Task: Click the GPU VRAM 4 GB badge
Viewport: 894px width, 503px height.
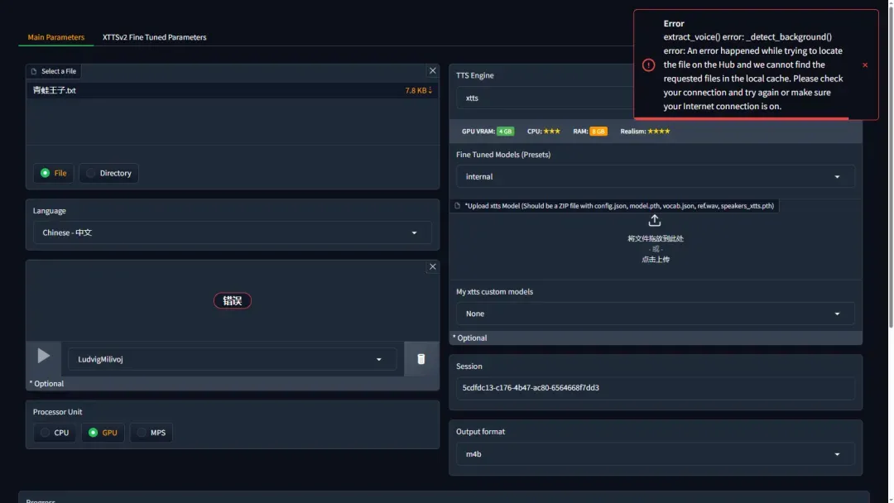Action: [x=505, y=132]
